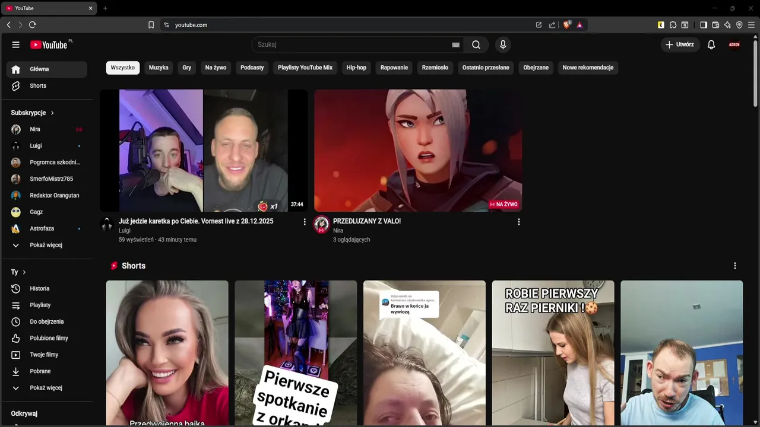Open browser extensions puzzle icon
760x427 pixels.
pos(673,25)
